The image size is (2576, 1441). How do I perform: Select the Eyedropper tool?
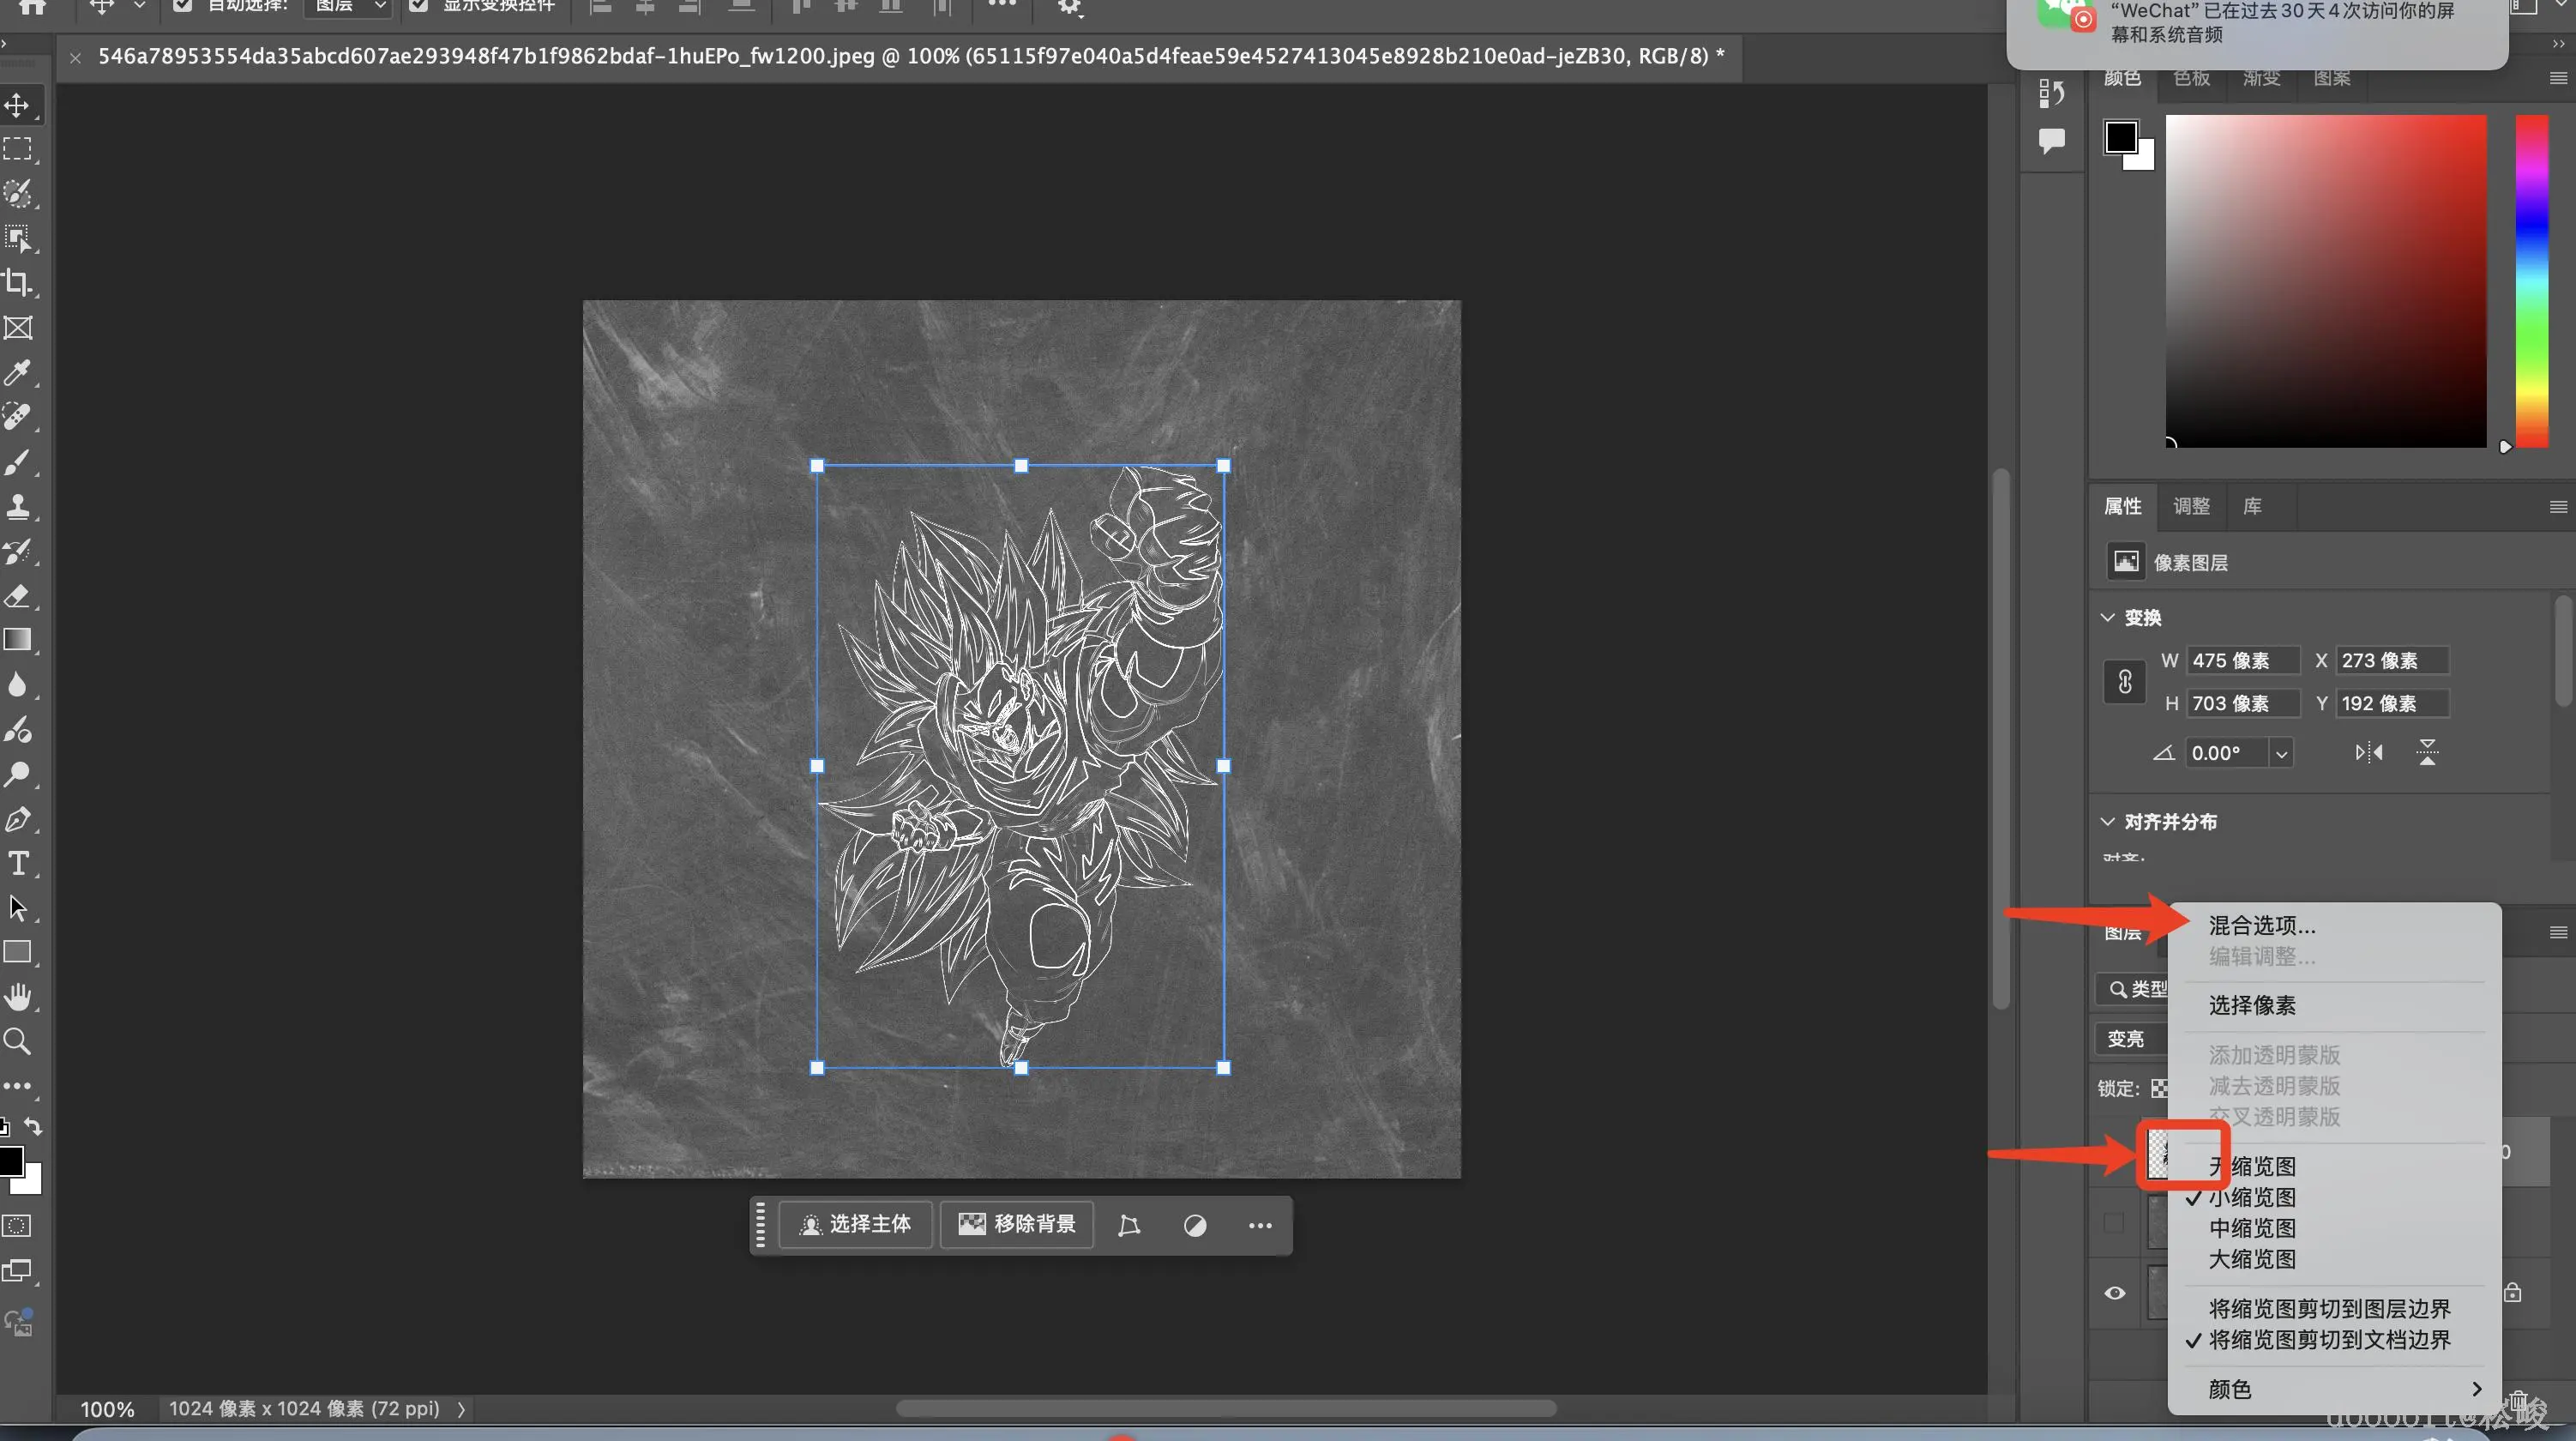tap(18, 373)
